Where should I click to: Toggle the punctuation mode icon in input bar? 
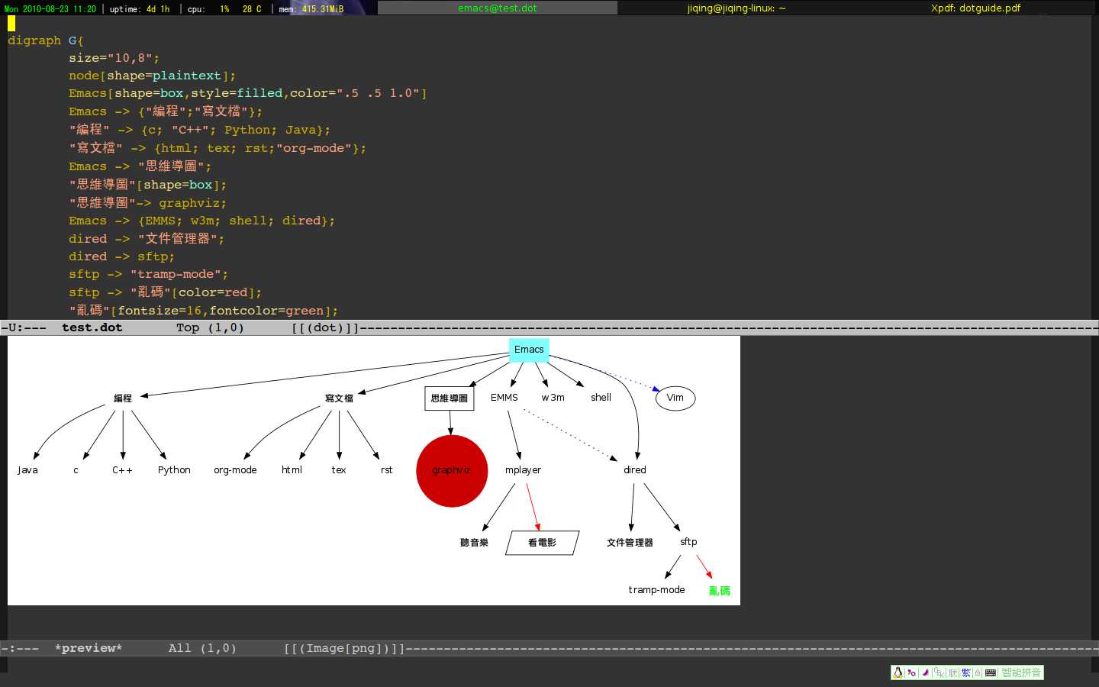[x=912, y=672]
